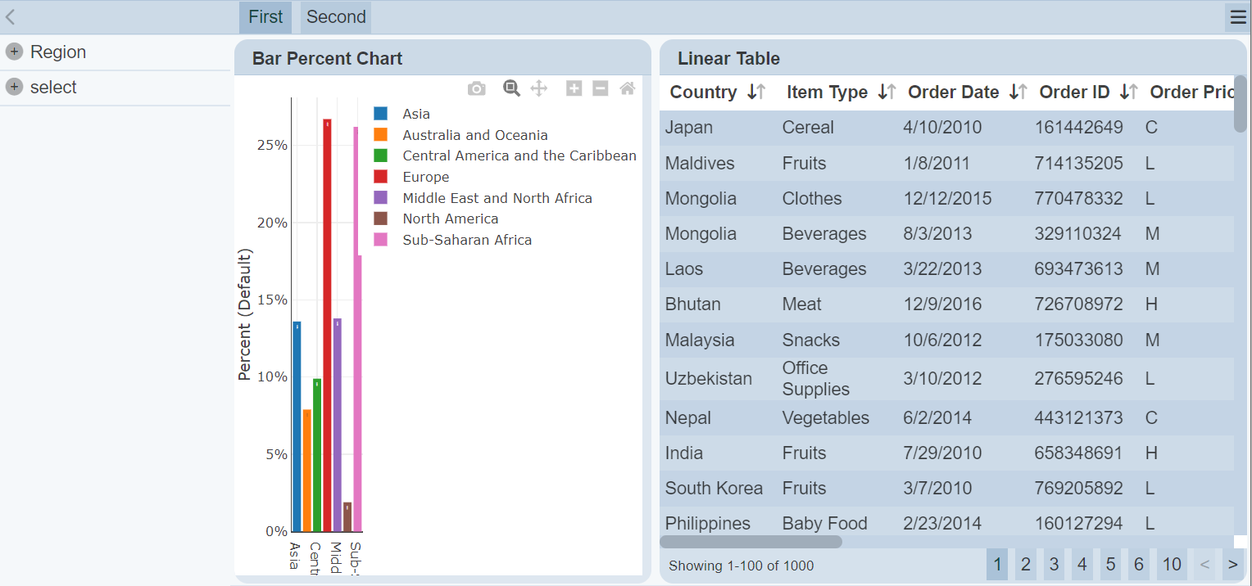The height and width of the screenshot is (586, 1252).
Task: Switch to the First tab
Action: pos(265,17)
